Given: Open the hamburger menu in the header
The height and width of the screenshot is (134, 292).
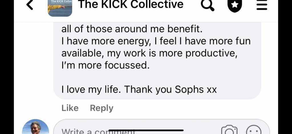Looking at the screenshot, I should coord(261,5).
